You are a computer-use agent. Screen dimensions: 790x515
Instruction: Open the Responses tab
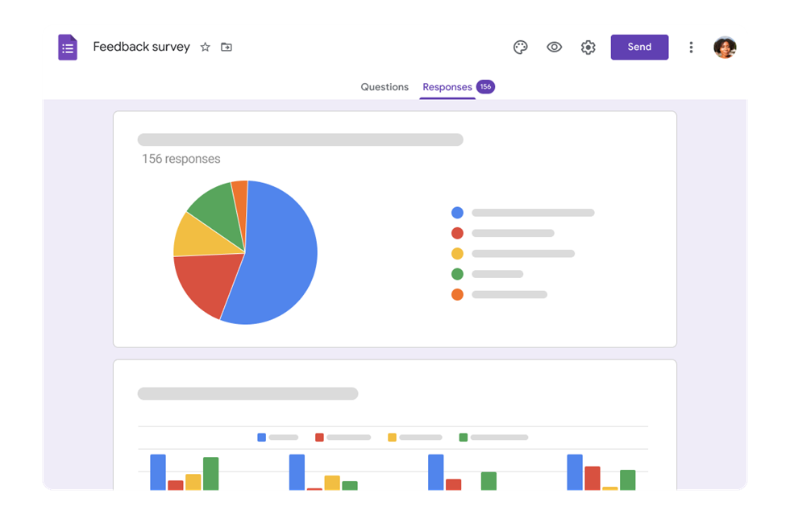click(x=447, y=86)
